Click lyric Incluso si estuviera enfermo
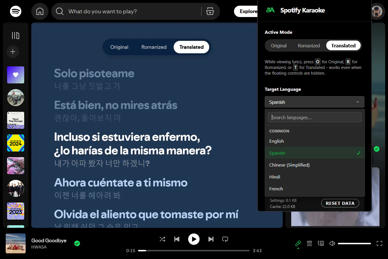Viewport: 388px width, 259px height. point(133,144)
